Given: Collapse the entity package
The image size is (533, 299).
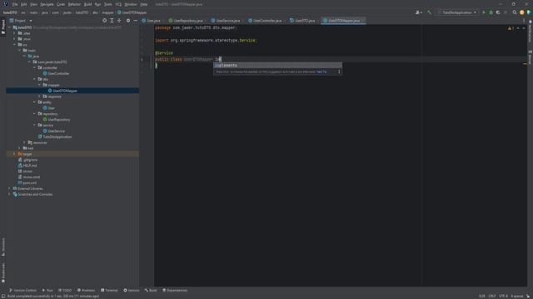Looking at the screenshot, I should [34, 102].
